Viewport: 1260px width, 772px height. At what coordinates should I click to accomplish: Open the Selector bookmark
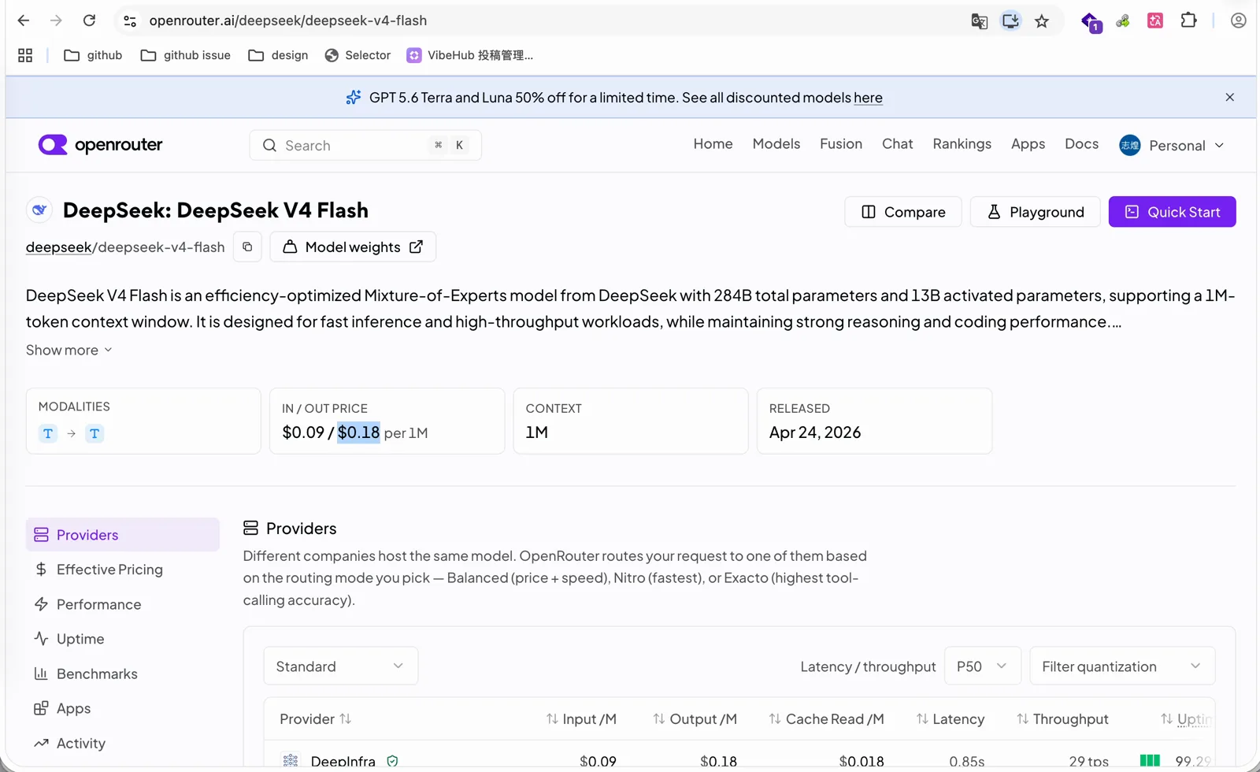(358, 55)
